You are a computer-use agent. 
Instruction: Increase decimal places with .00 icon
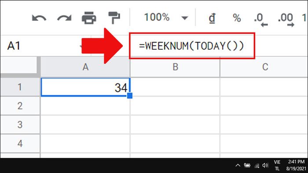point(286,20)
